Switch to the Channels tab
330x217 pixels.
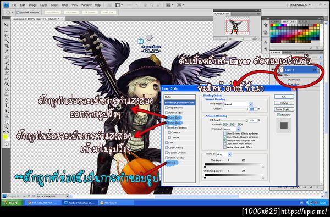[301, 52]
